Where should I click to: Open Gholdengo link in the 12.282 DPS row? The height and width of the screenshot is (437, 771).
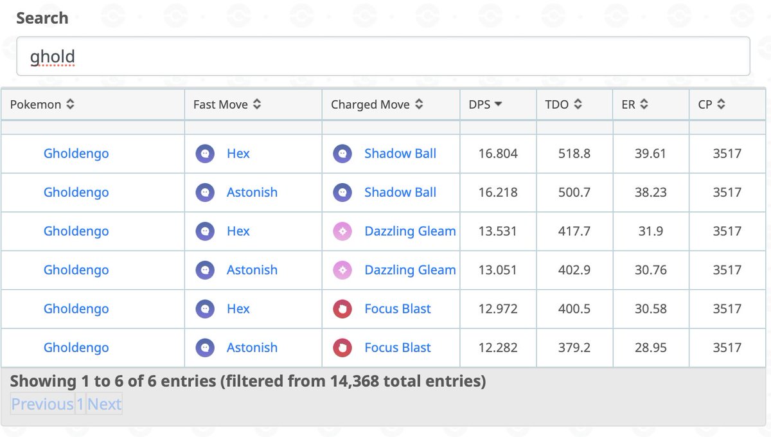tap(76, 348)
